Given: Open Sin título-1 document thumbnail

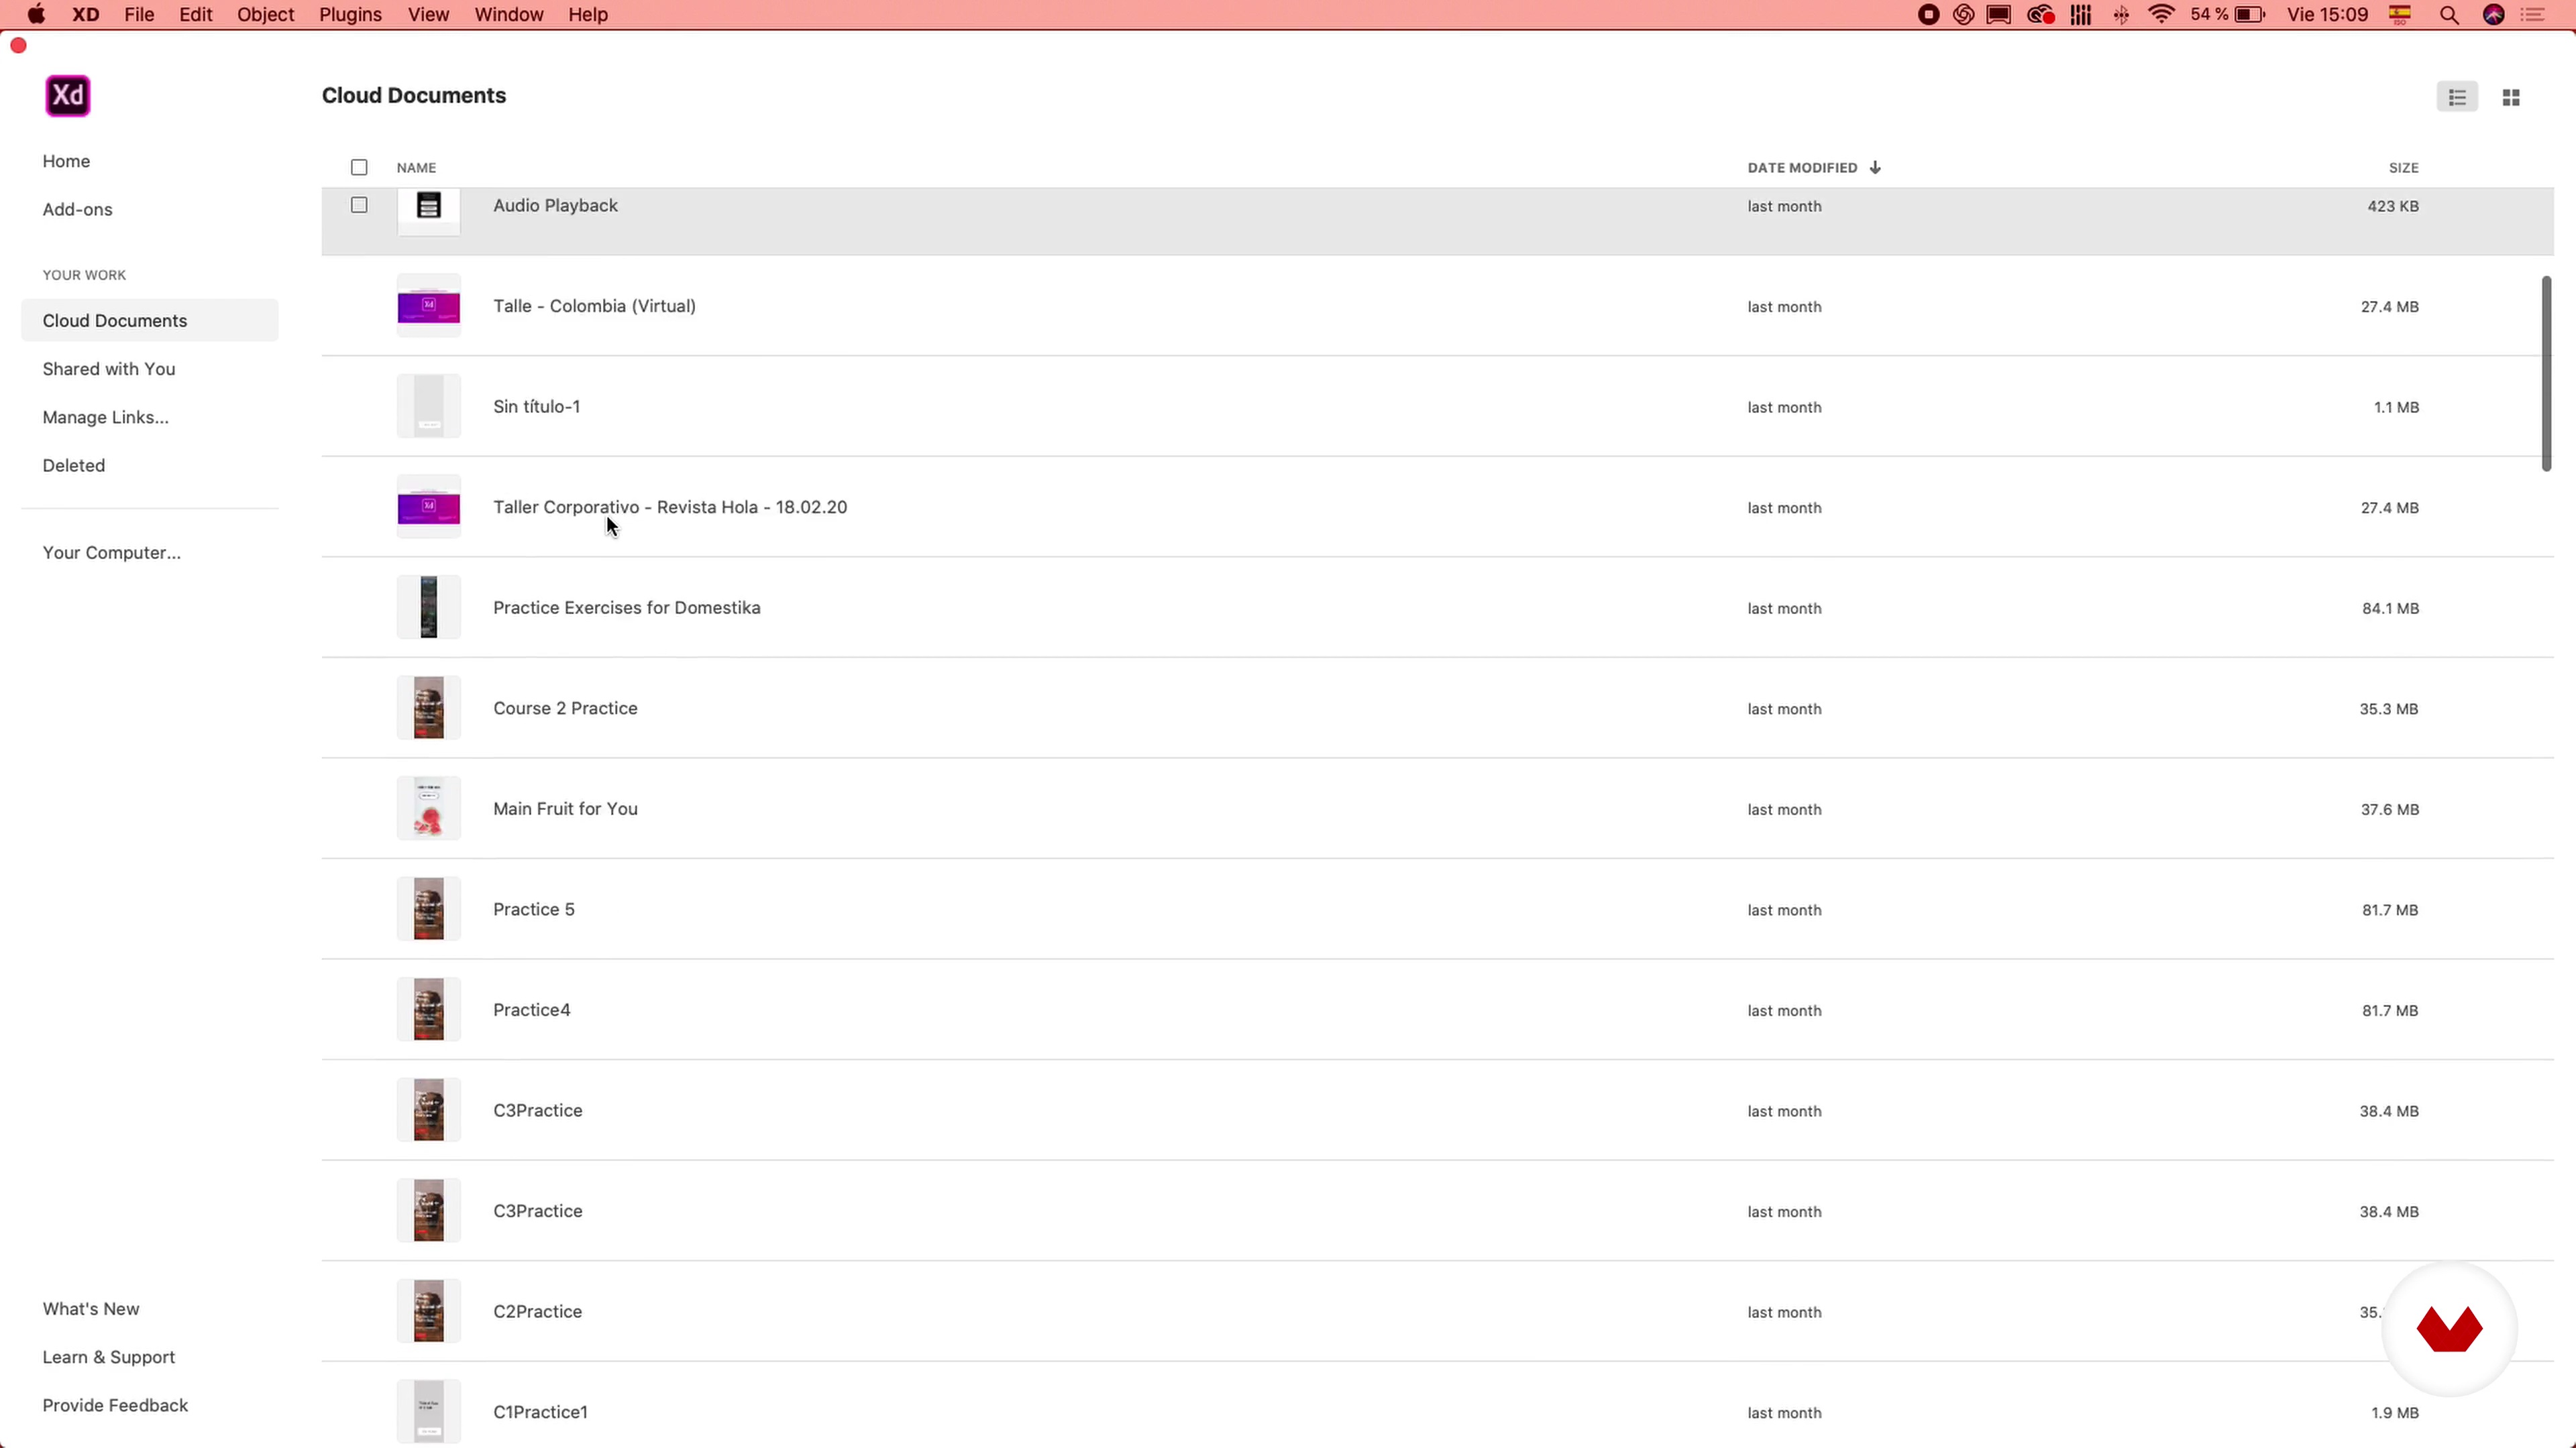Looking at the screenshot, I should (429, 407).
